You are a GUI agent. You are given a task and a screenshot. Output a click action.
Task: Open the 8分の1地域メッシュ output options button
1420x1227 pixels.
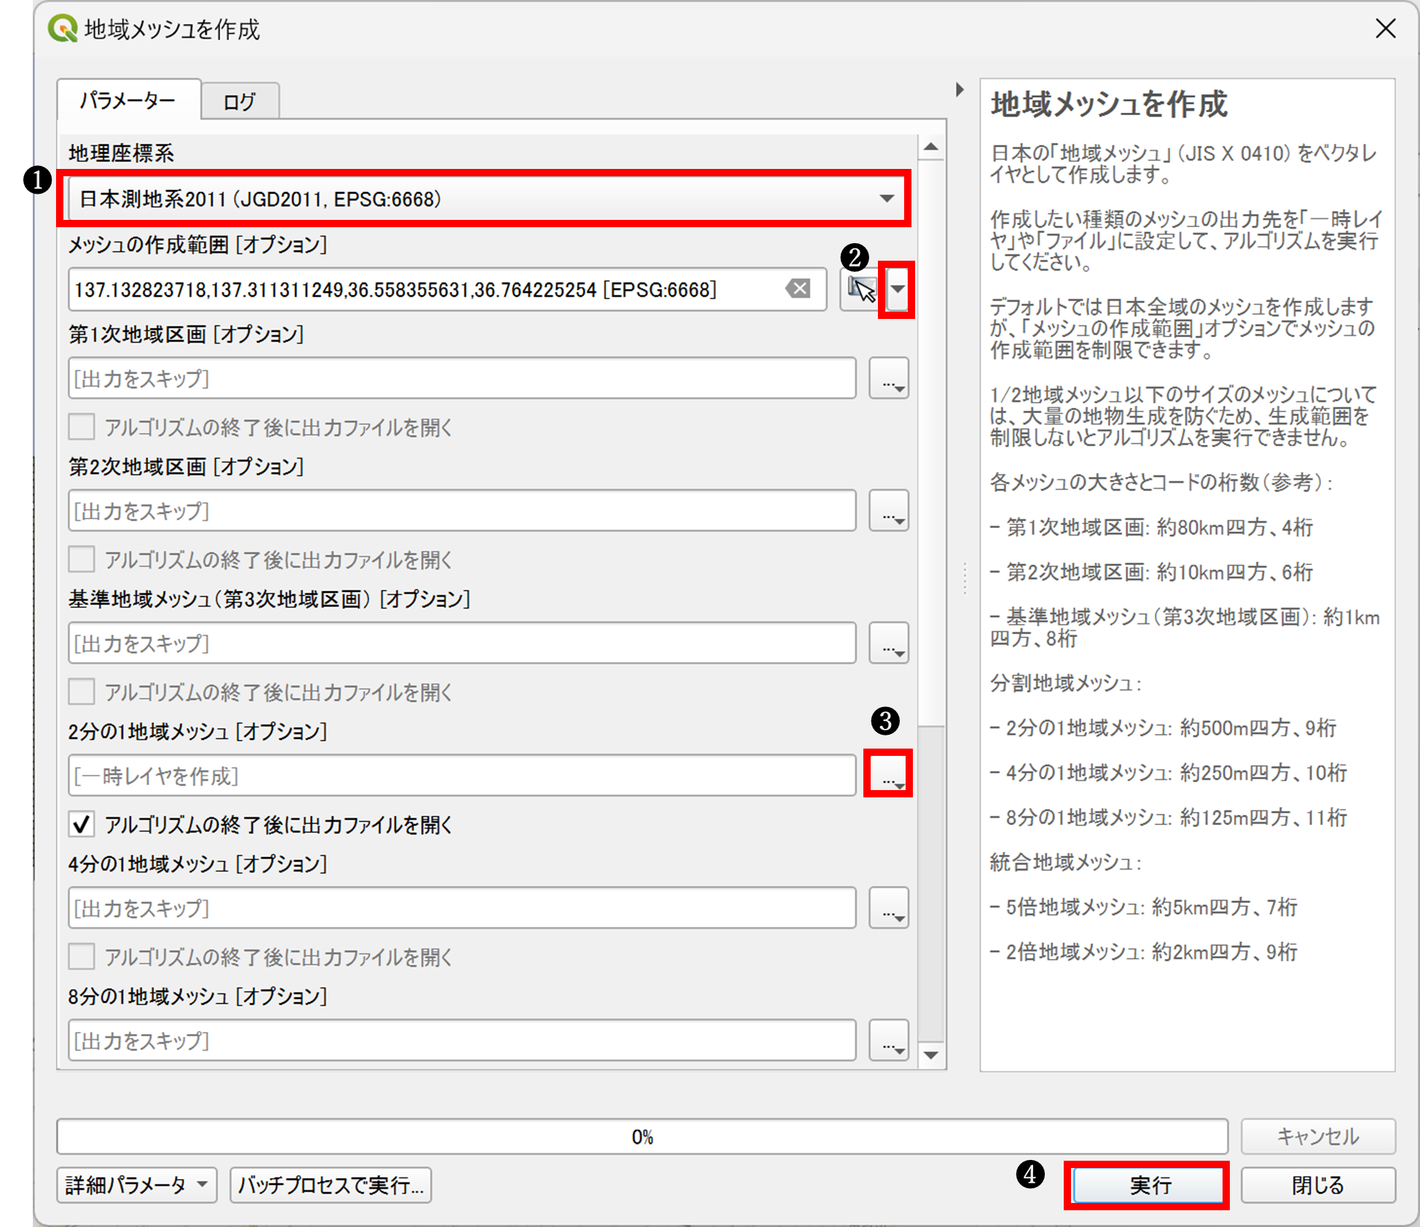pos(889,1041)
